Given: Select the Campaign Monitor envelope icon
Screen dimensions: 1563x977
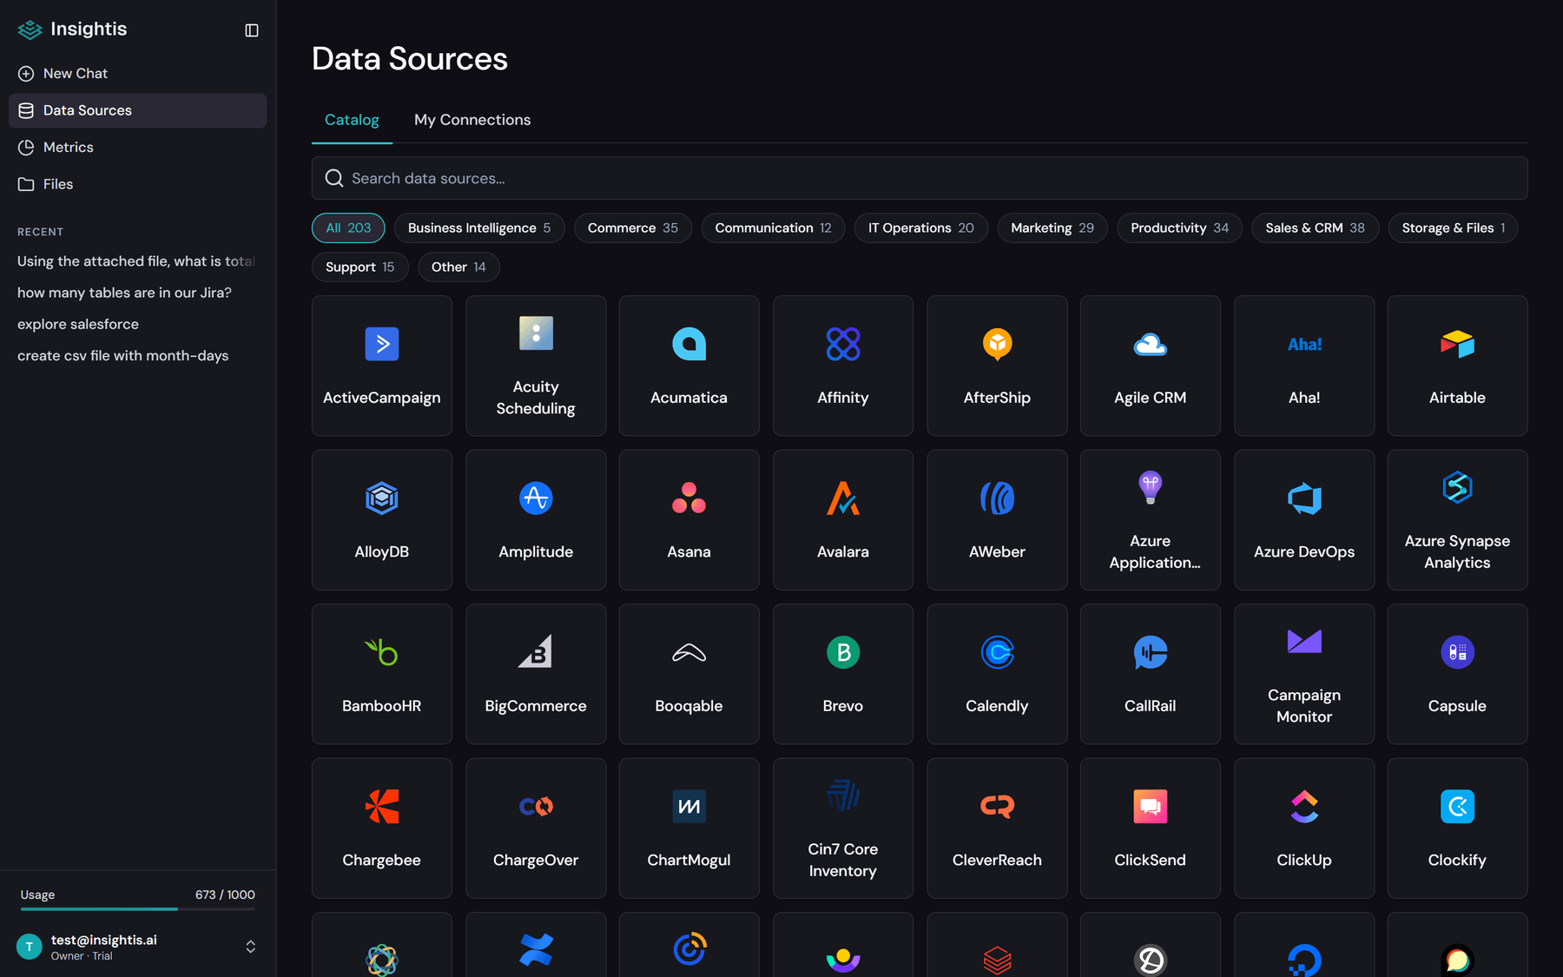Looking at the screenshot, I should [x=1304, y=642].
